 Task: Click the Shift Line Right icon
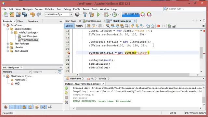153,26
